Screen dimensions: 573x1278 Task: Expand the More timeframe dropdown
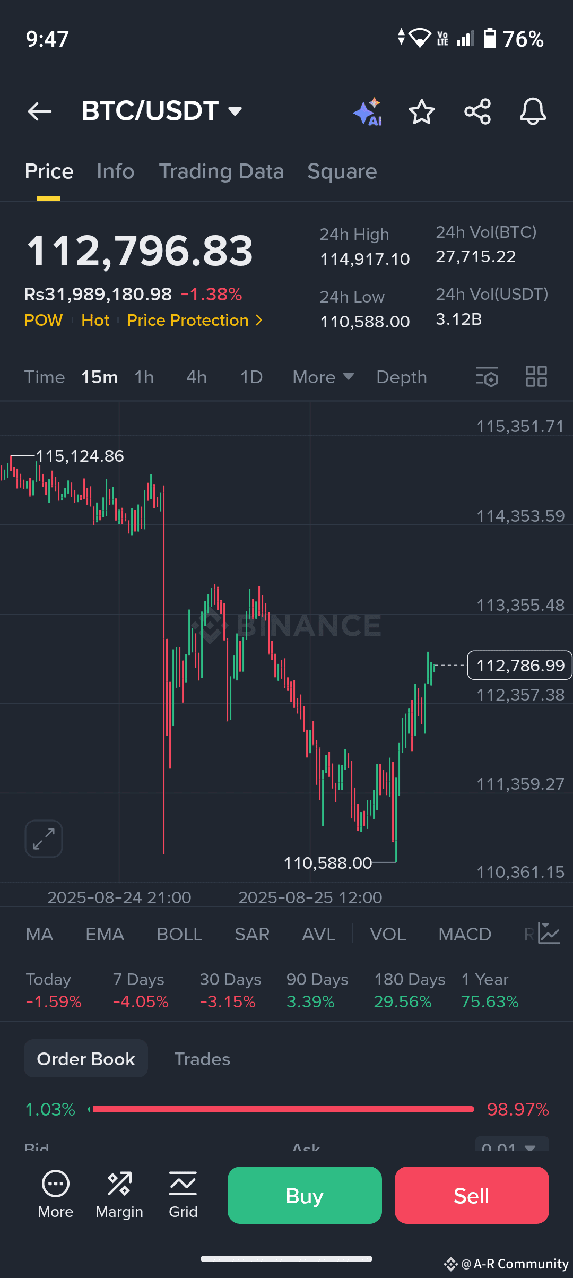(x=323, y=377)
